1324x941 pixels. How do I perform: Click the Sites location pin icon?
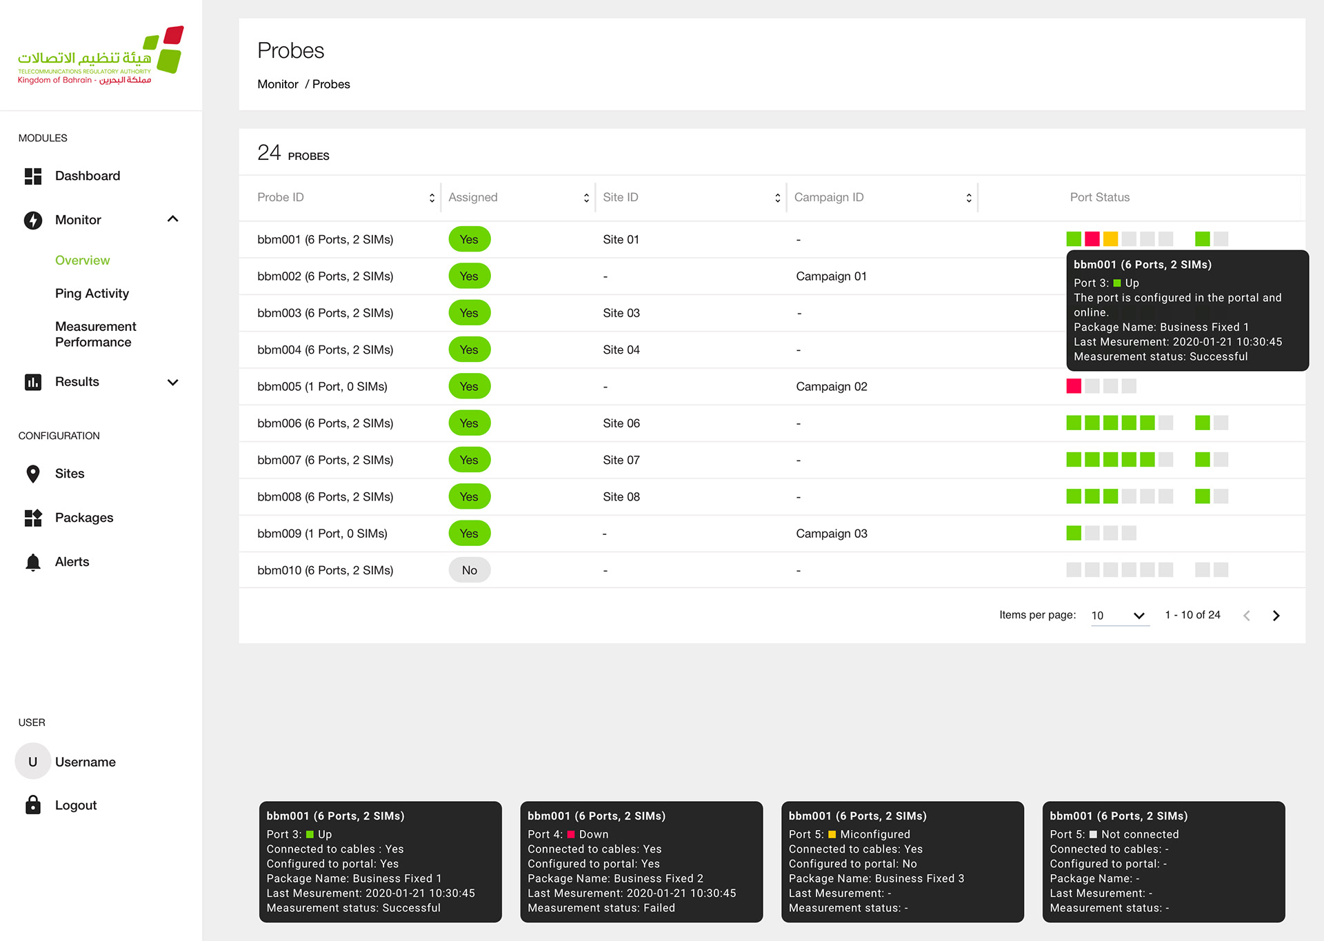[x=33, y=474]
